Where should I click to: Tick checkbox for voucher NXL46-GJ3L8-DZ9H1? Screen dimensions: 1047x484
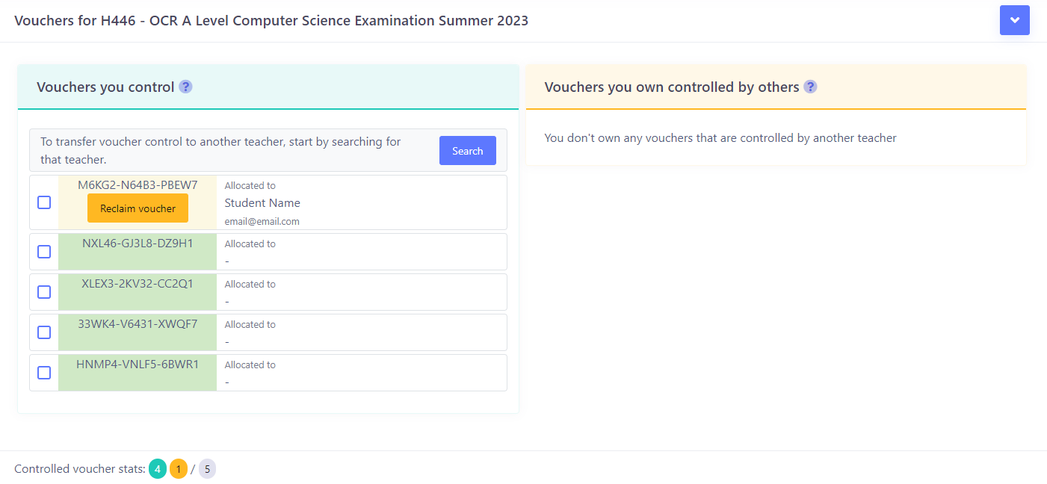click(44, 252)
